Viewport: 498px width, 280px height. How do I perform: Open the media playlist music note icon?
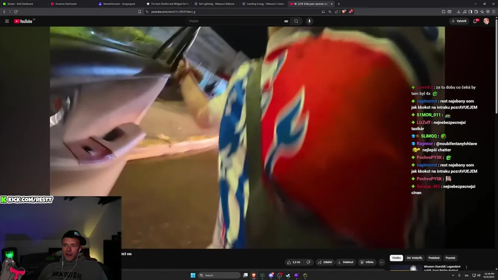pyautogui.click(x=465, y=12)
